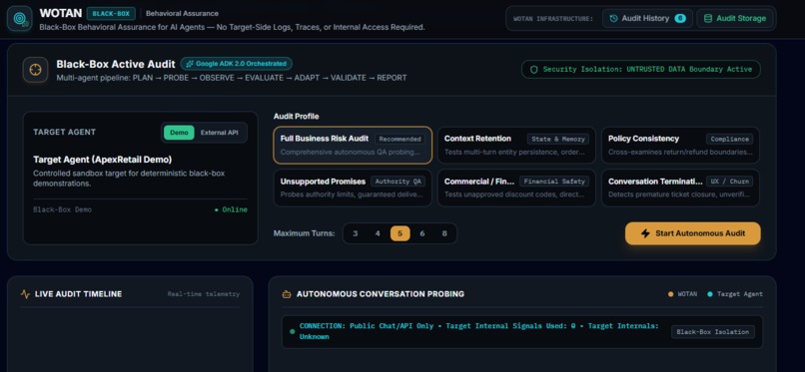Click the Financial Safety tag
The image size is (805, 372).
tap(554, 182)
